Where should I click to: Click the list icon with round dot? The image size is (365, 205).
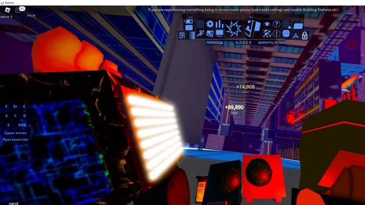coord(286,24)
